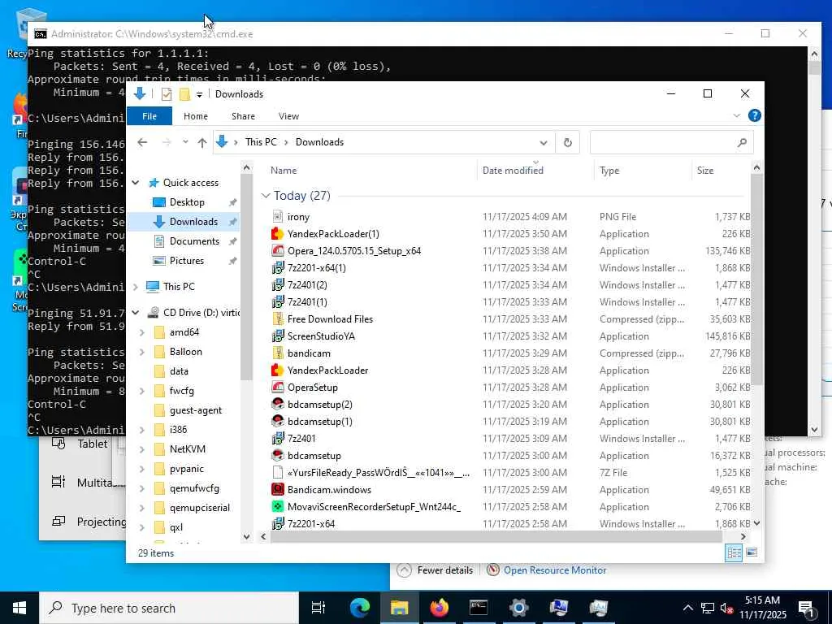Select Desktop in Quick access
This screenshot has width=832, height=624.
[x=187, y=202]
